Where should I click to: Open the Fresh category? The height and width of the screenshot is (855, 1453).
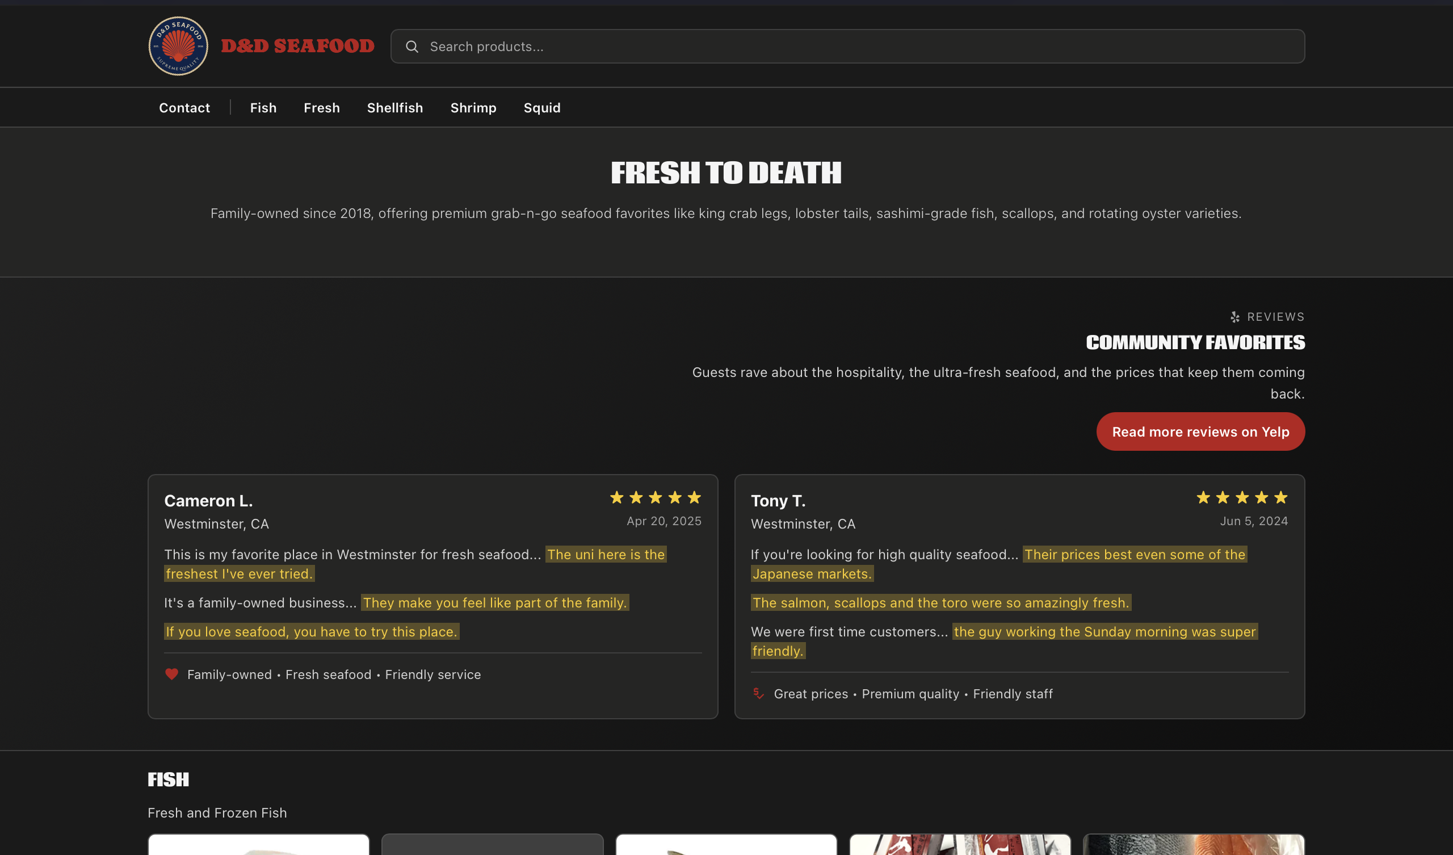point(322,108)
